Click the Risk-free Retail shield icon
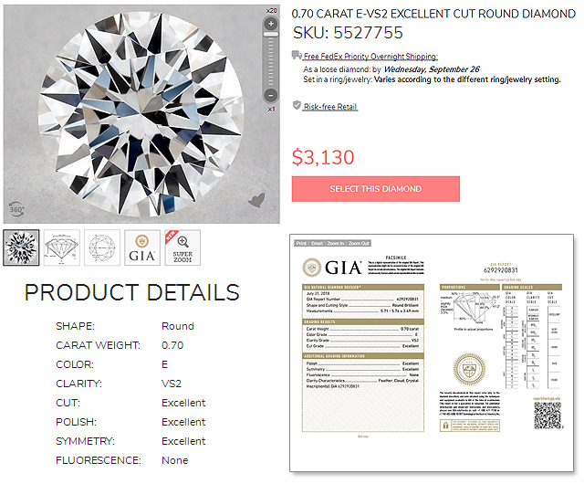This screenshot has height=484, width=584. coord(297,106)
